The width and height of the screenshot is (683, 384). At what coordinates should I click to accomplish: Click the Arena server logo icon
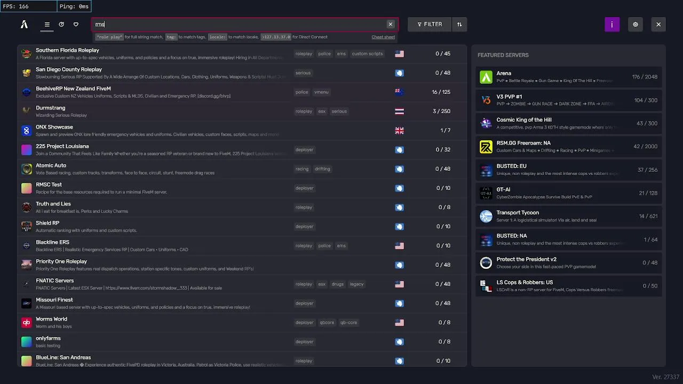point(486,77)
